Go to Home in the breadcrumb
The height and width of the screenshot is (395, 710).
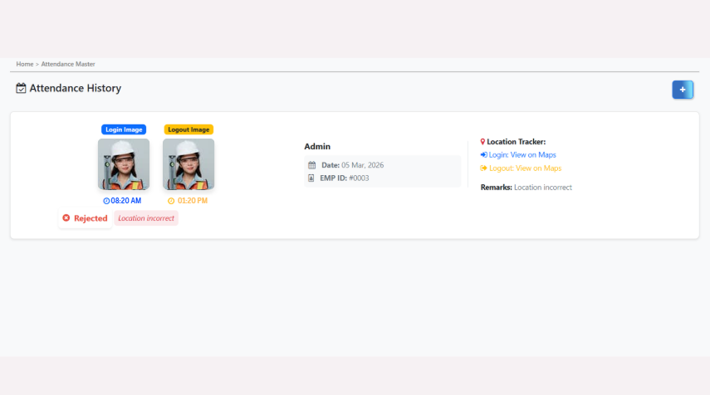[x=25, y=64]
